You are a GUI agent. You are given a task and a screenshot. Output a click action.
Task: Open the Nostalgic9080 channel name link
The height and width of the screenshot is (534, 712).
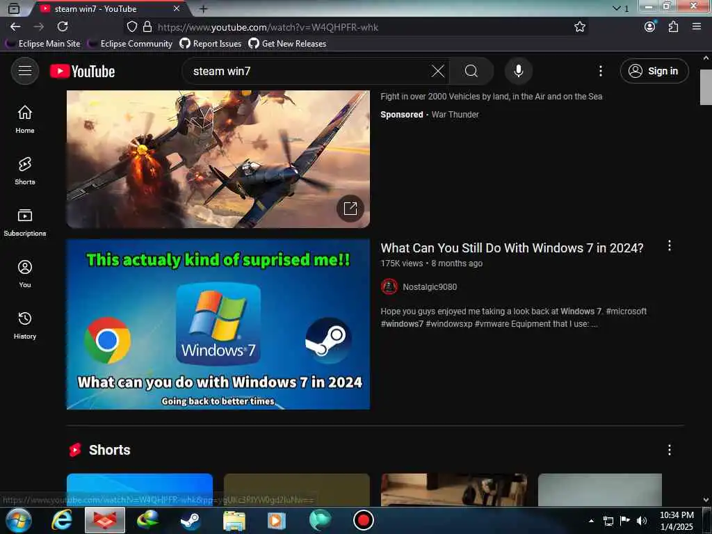430,287
